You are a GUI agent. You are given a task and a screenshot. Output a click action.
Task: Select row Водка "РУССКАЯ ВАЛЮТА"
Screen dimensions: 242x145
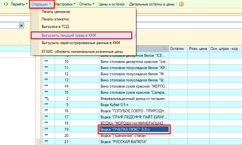click(x=134, y=142)
